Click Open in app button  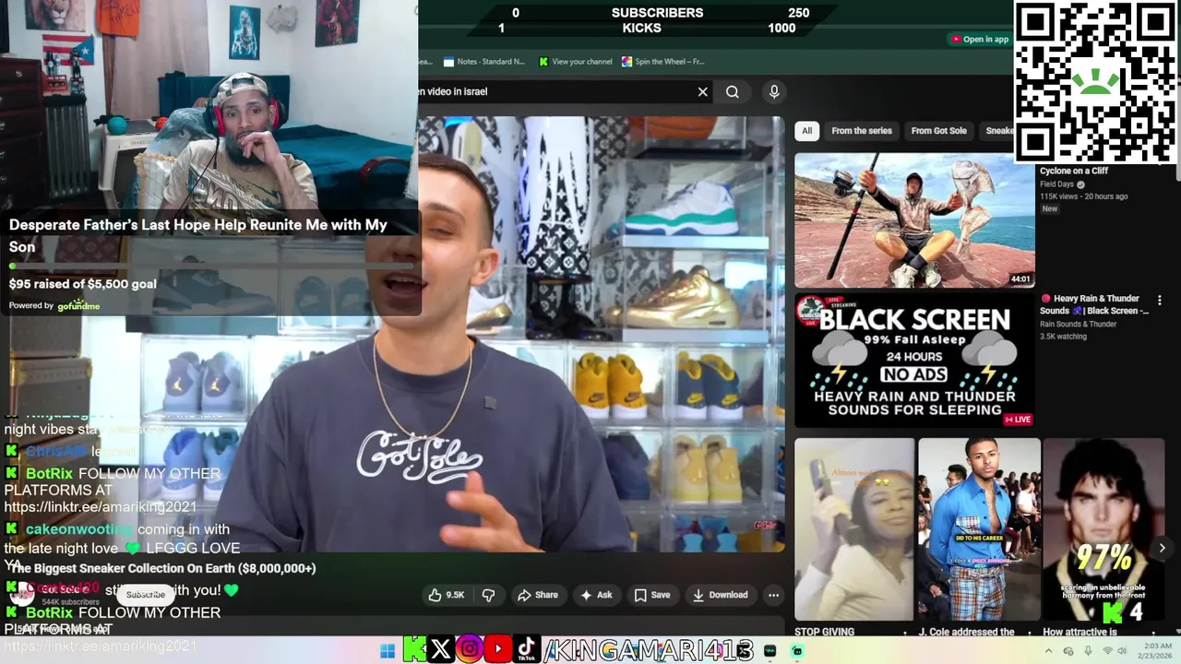[980, 39]
